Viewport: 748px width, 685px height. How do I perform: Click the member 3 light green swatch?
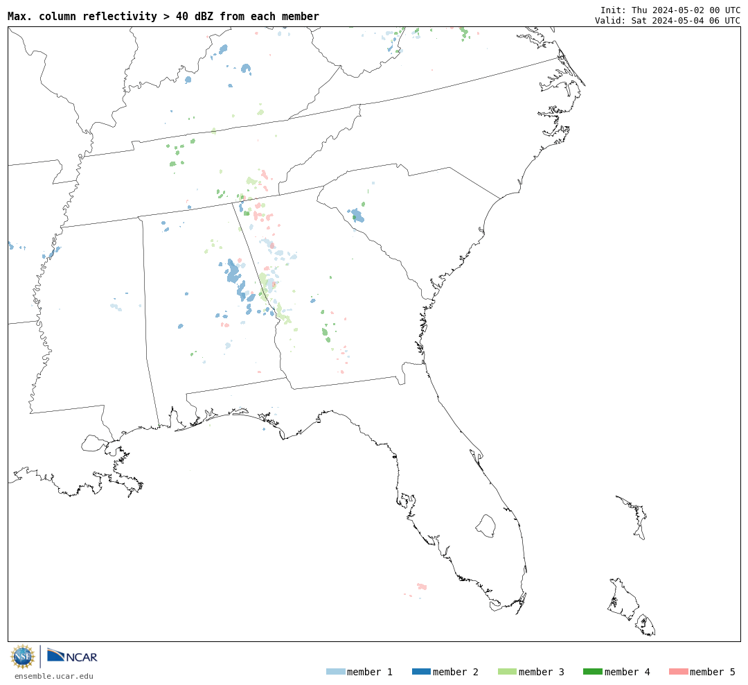[507, 672]
